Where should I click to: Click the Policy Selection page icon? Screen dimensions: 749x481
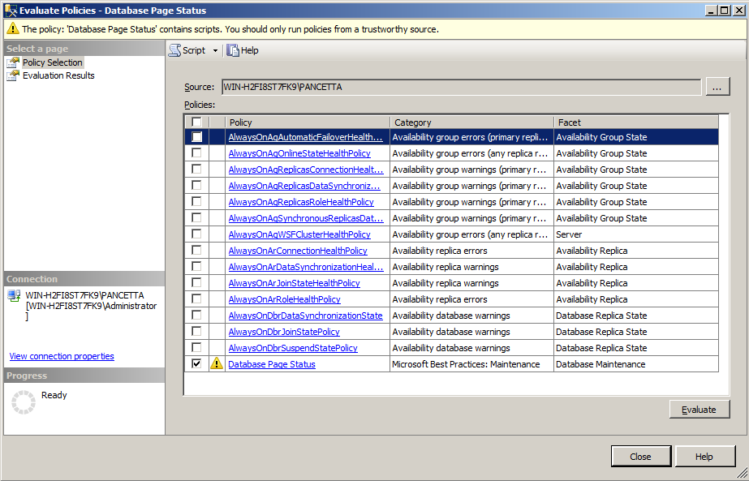(13, 62)
